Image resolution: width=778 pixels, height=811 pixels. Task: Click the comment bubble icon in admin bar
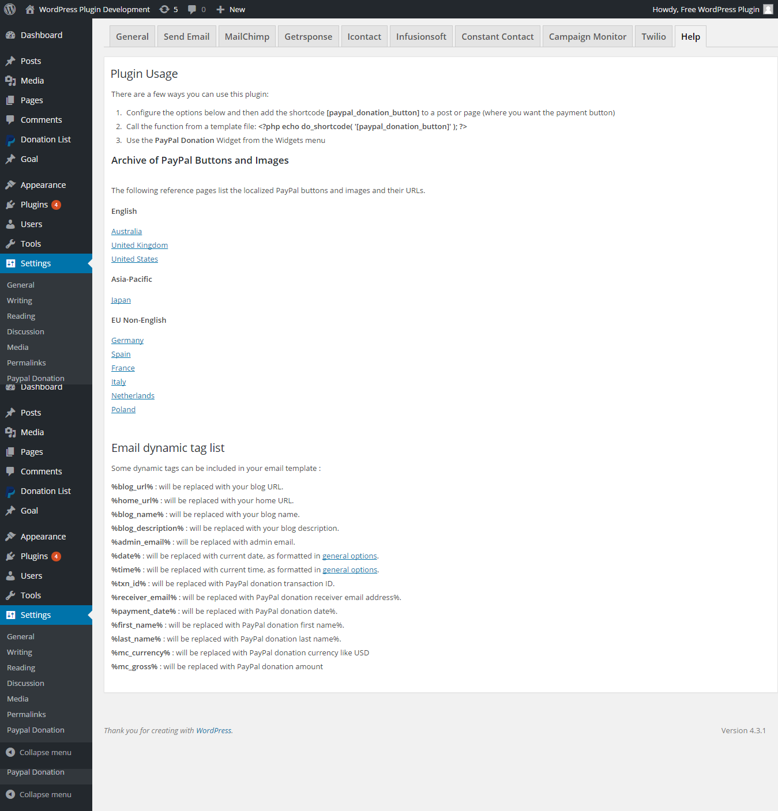tap(192, 9)
